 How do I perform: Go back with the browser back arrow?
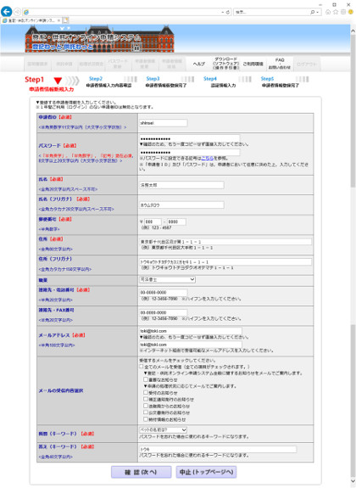coord(6,12)
